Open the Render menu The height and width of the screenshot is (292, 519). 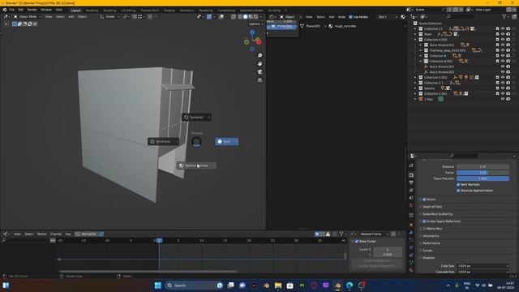coord(32,10)
